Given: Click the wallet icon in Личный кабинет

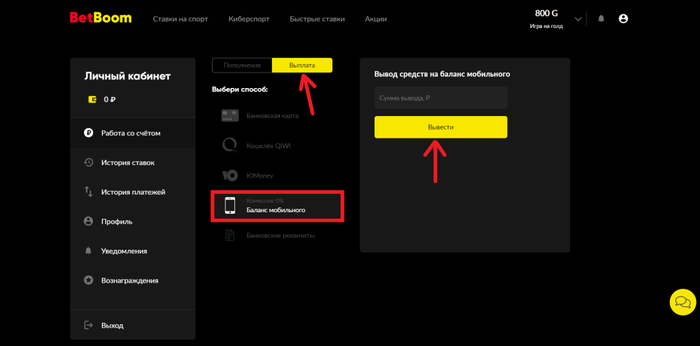Looking at the screenshot, I should point(92,100).
